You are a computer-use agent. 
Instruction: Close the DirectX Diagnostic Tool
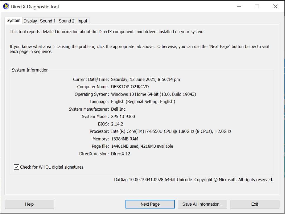click(x=275, y=6)
